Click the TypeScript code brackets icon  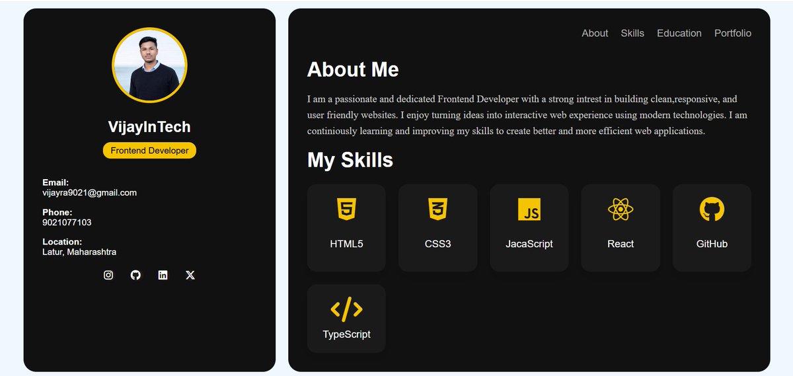coord(346,309)
